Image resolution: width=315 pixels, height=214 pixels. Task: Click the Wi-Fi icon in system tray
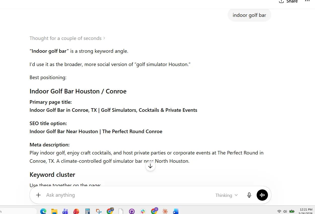pos(279,211)
